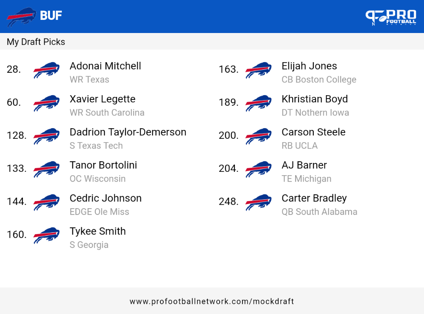Click the Buffalo Bills logo in header
The width and height of the screenshot is (424, 314).
(x=21, y=17)
